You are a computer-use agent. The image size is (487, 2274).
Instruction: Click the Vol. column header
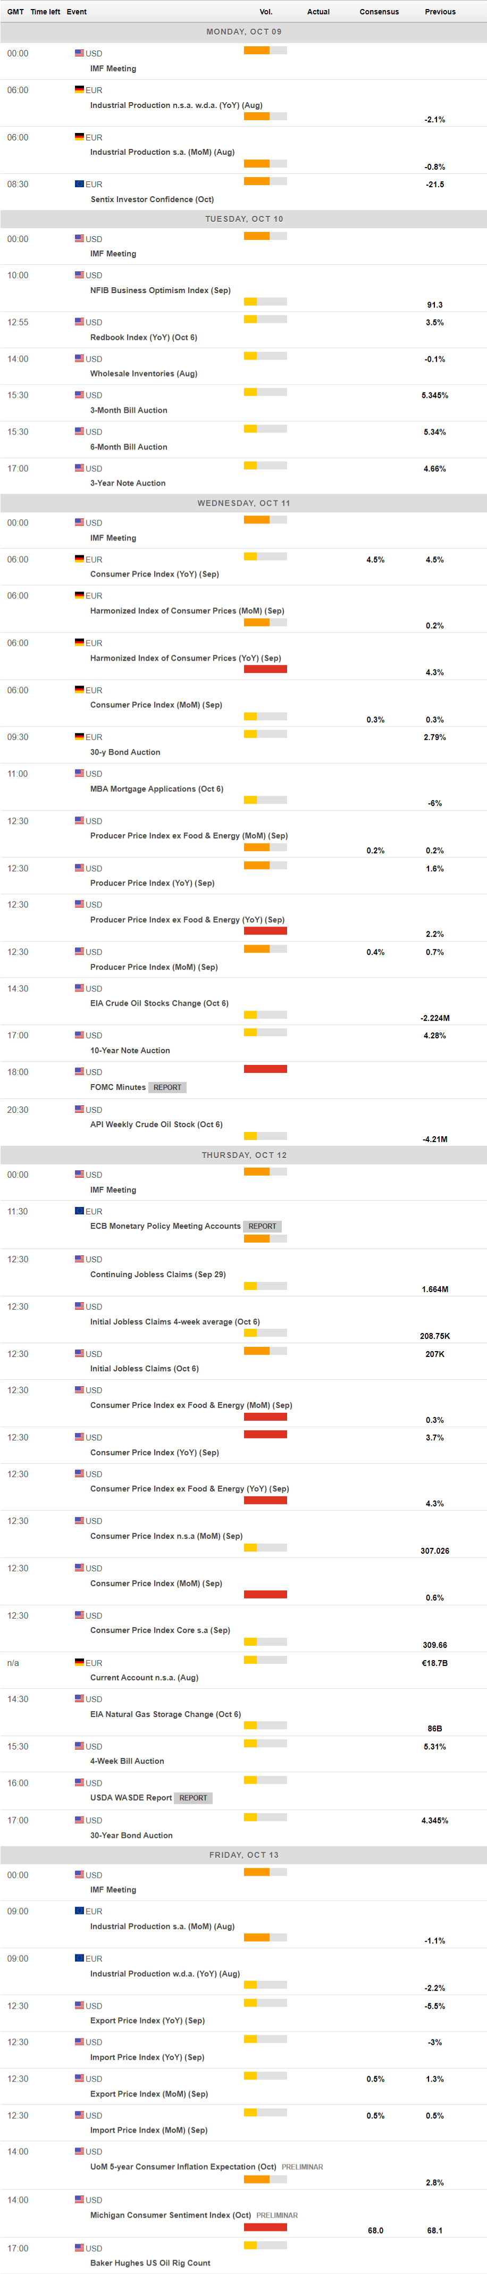265,12
